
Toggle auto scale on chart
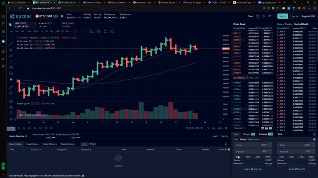coord(220,128)
